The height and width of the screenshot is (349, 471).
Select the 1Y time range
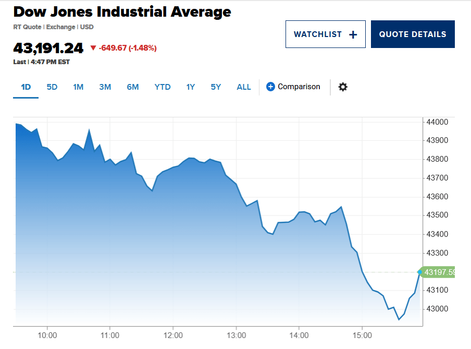(x=191, y=87)
